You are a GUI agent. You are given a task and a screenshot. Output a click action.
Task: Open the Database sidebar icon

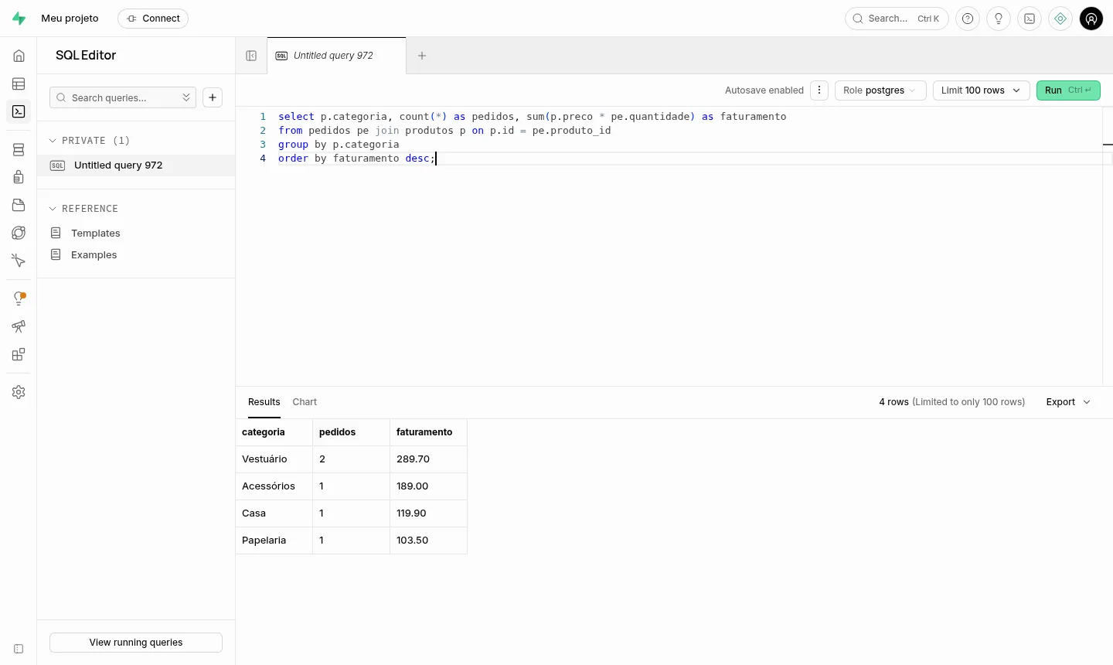click(x=19, y=150)
